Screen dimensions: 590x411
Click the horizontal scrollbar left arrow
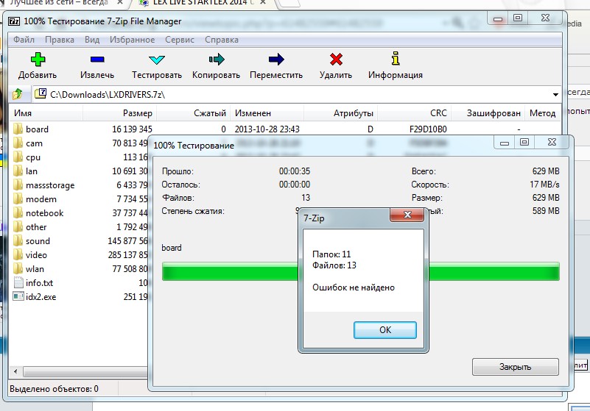pyautogui.click(x=15, y=371)
